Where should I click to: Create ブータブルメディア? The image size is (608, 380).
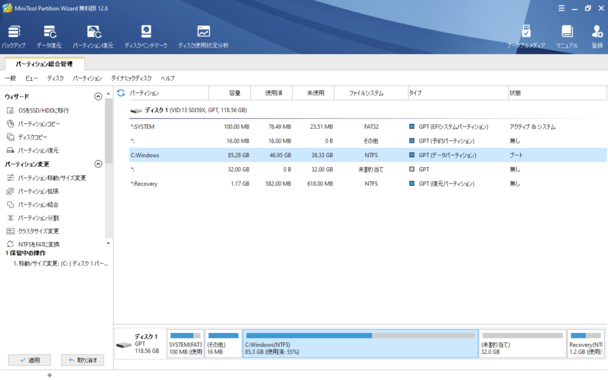pyautogui.click(x=526, y=36)
